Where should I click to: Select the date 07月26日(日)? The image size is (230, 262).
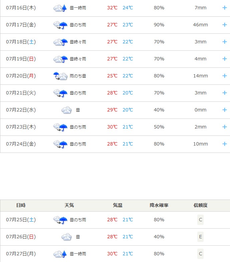point(21,237)
